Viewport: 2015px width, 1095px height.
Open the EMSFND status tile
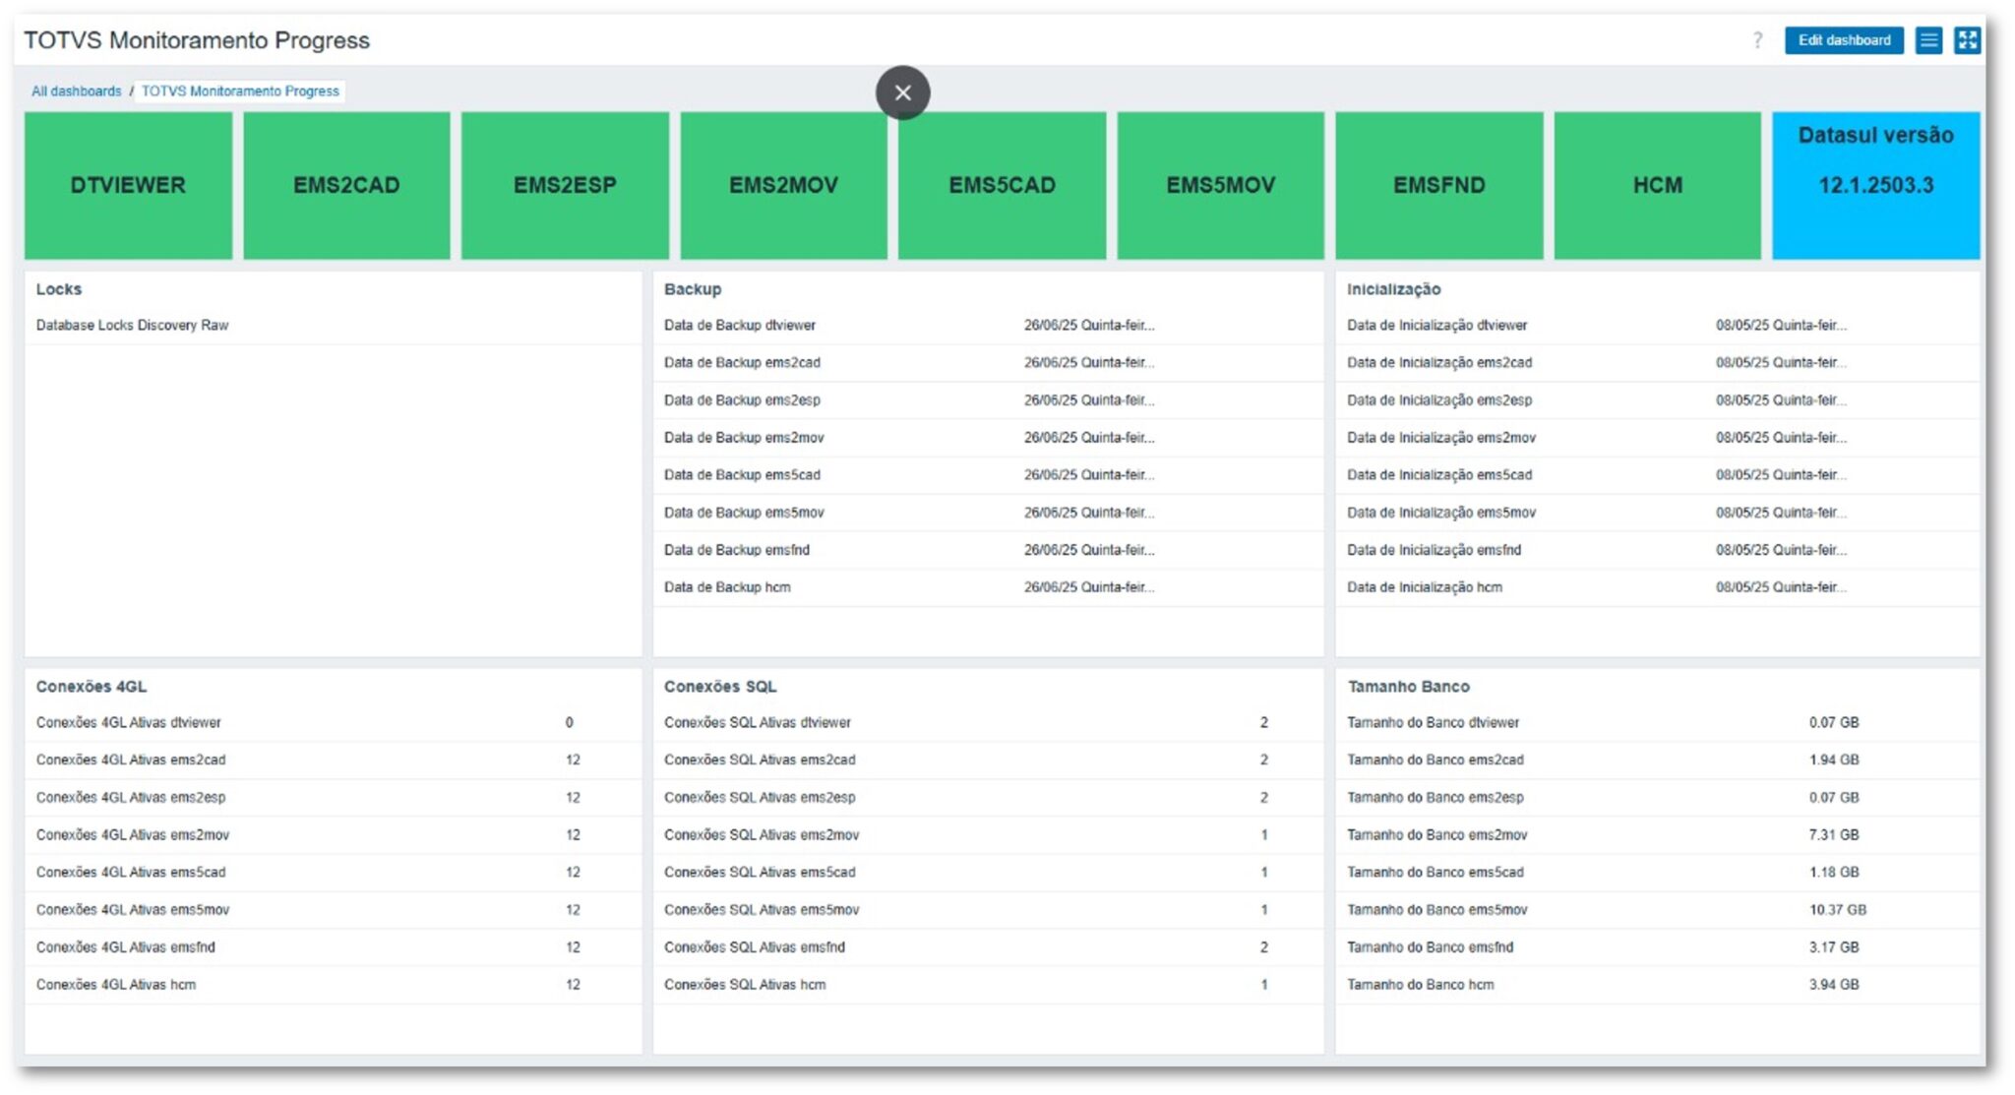pyautogui.click(x=1438, y=184)
